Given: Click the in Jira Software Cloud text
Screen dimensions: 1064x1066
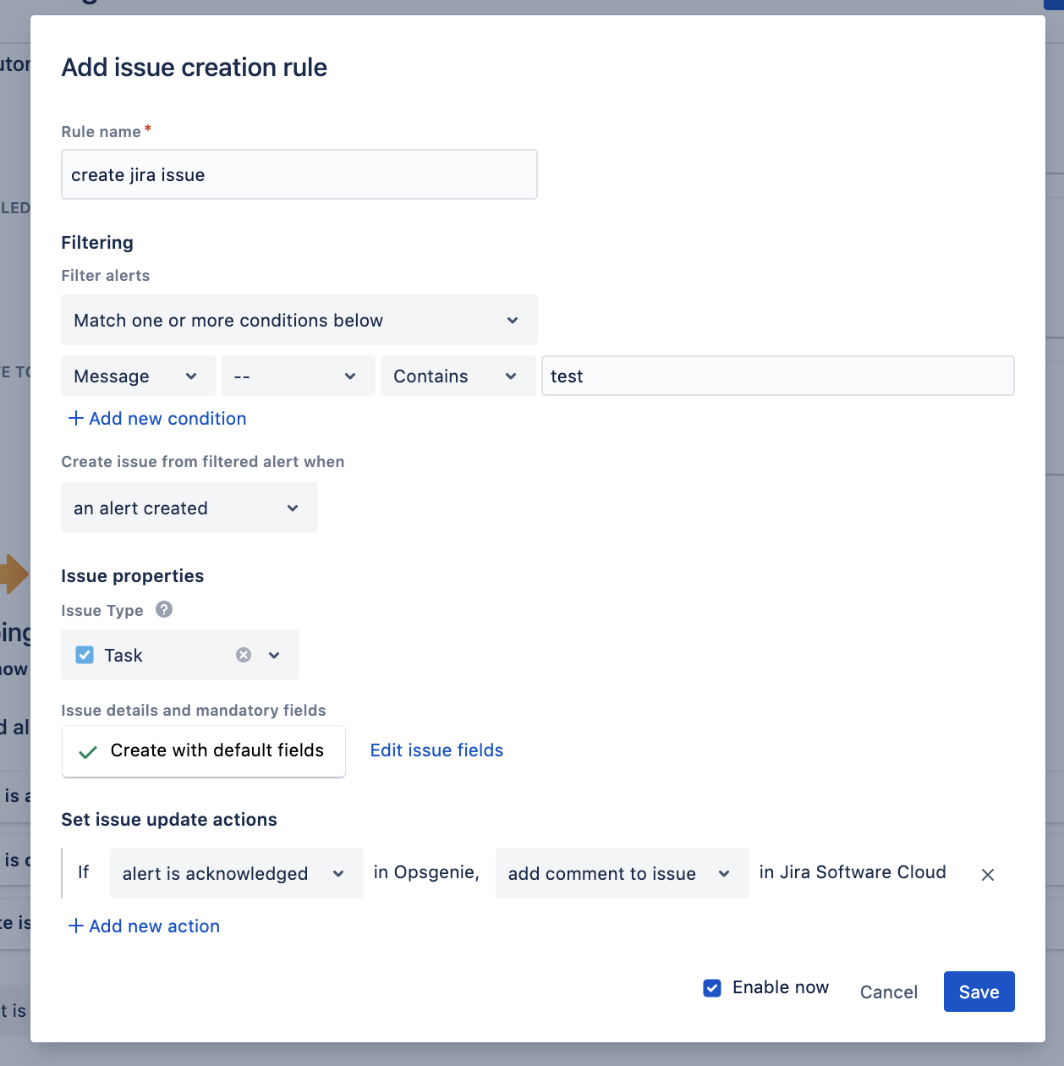Looking at the screenshot, I should [x=853, y=872].
